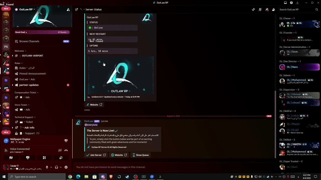Viewport: 321px width, 180px height.
Task: Mute the microphone
Action: pos(47,167)
